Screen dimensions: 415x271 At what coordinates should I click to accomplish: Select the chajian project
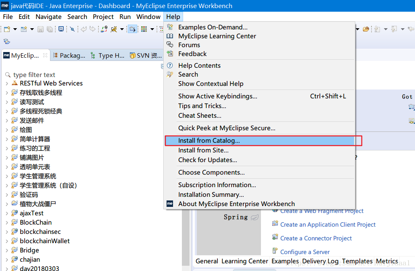(30, 259)
